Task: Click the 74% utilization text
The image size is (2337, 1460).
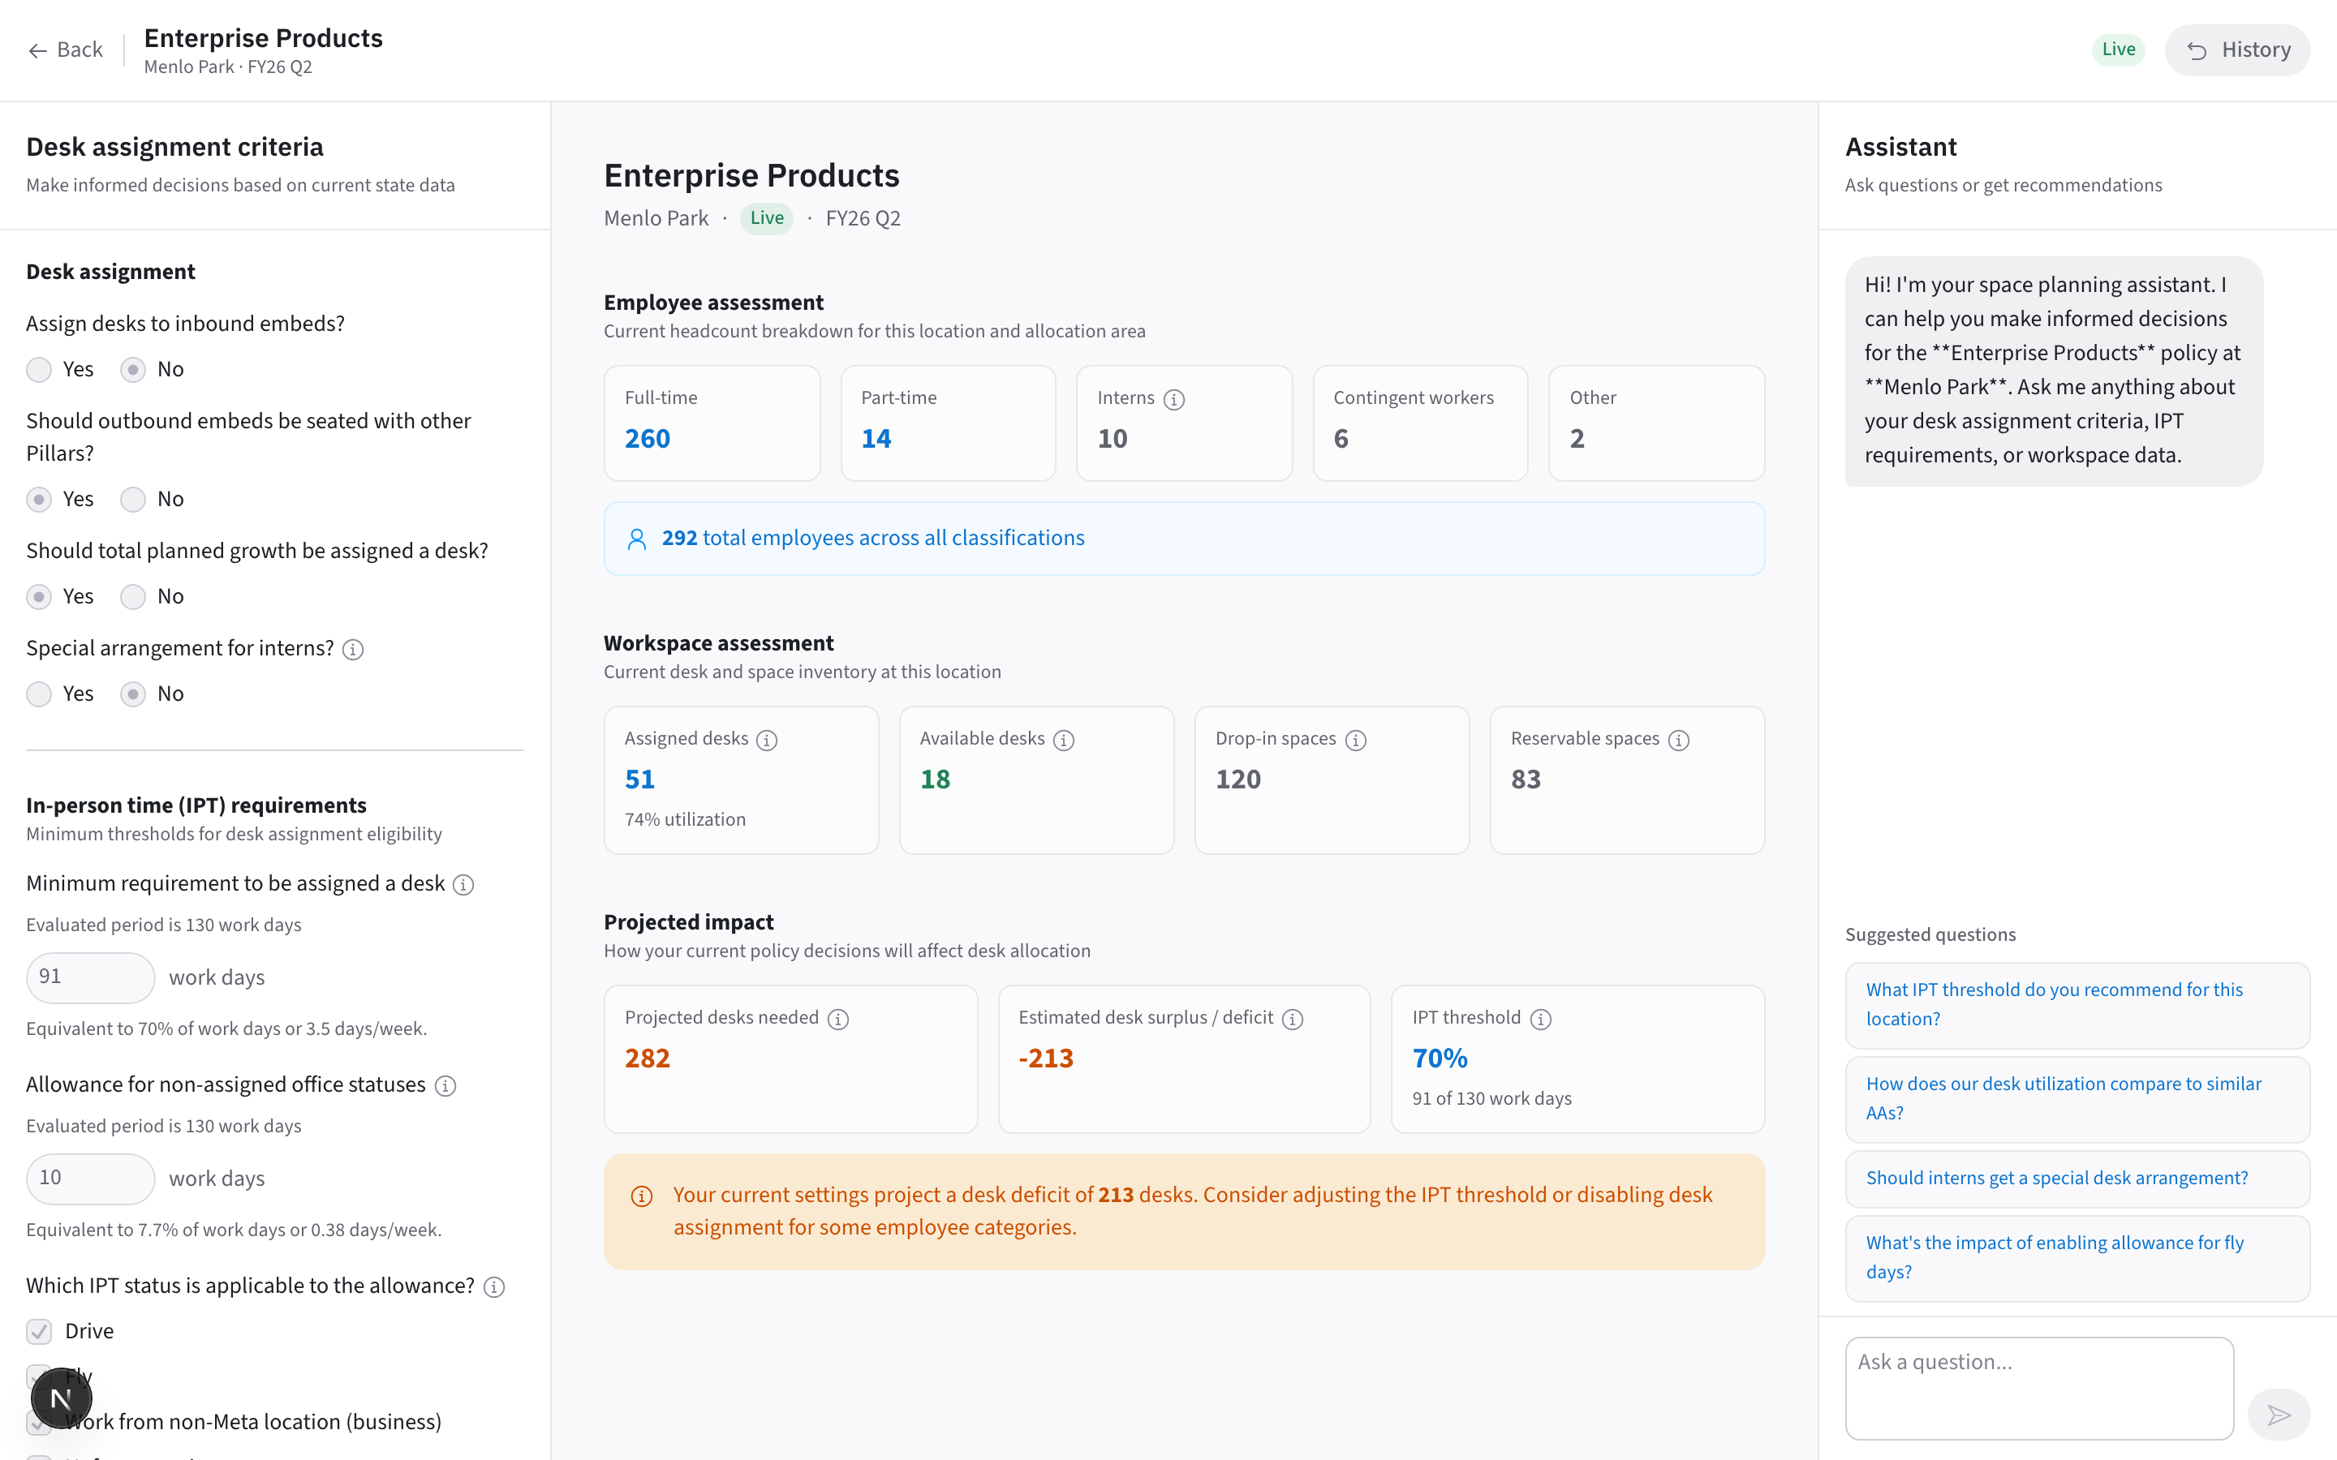Action: point(685,820)
